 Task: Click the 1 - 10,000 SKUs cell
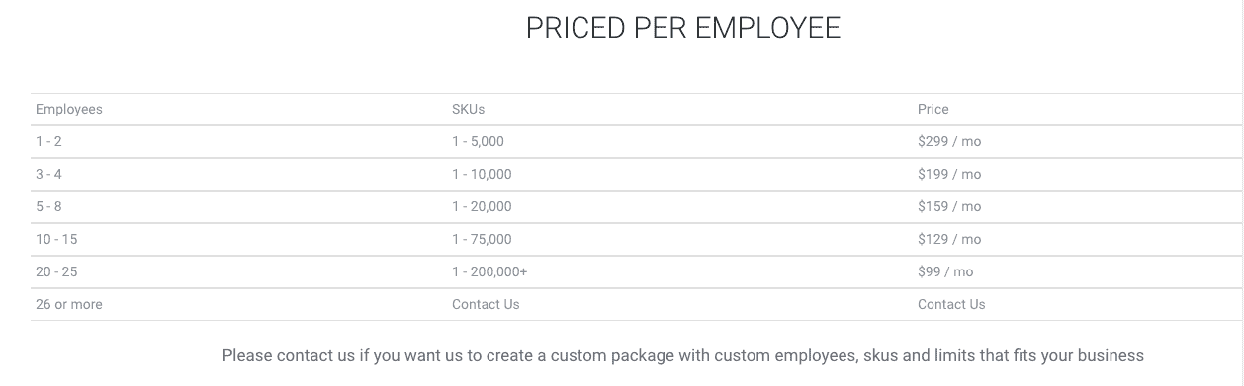(x=482, y=174)
